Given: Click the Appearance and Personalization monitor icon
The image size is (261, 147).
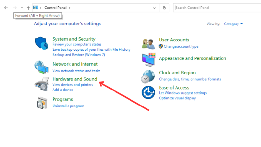Looking at the screenshot, I should 149,60.
